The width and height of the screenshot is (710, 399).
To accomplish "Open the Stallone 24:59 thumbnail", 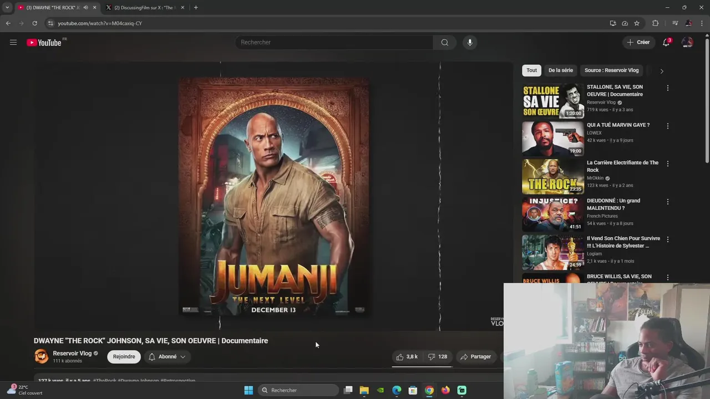I will click(x=552, y=252).
